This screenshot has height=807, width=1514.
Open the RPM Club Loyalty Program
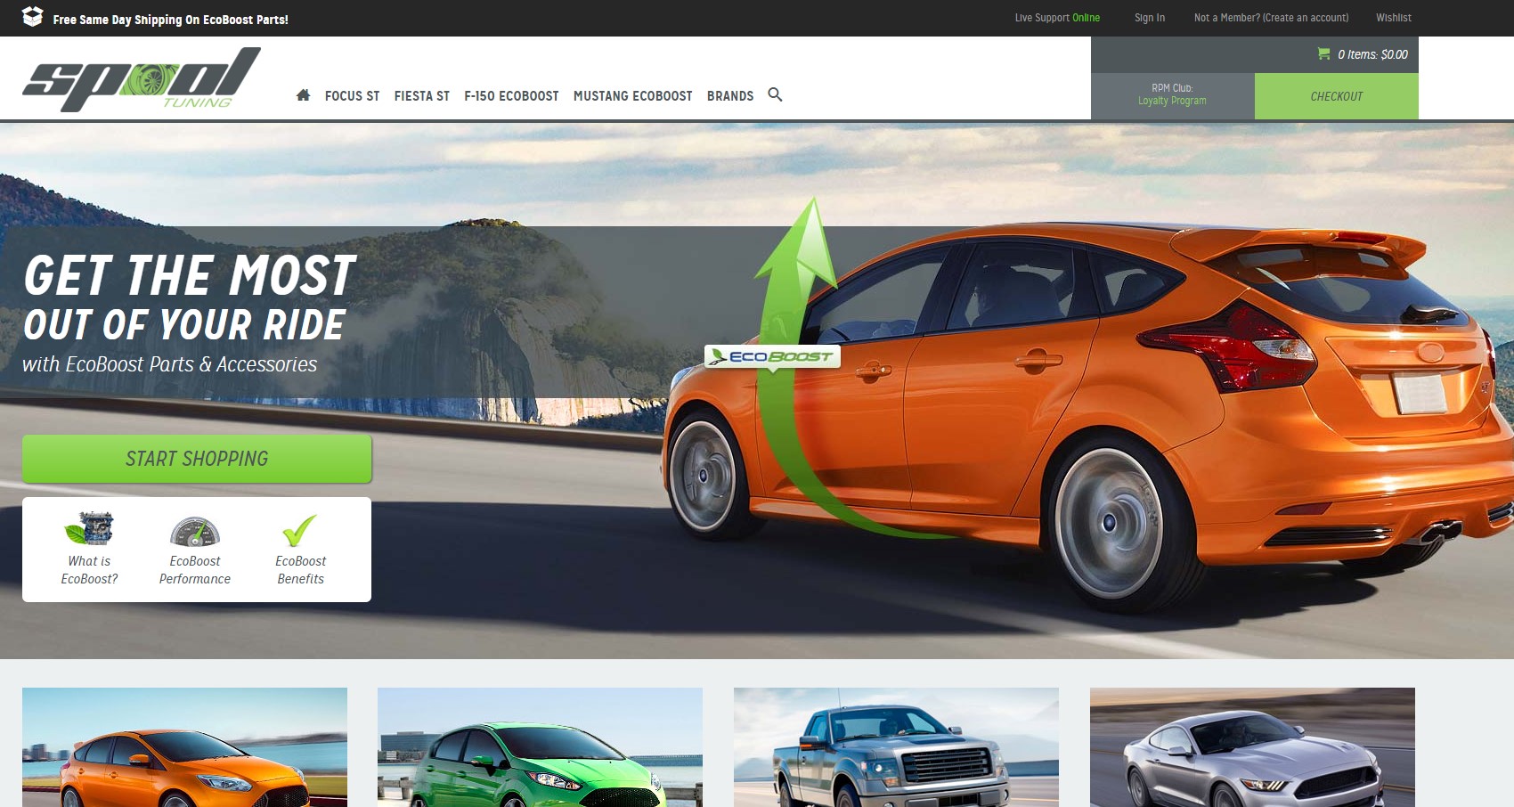pyautogui.click(x=1172, y=95)
